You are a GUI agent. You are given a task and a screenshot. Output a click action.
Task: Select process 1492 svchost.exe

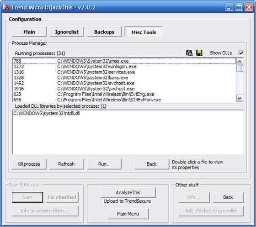(x=124, y=83)
